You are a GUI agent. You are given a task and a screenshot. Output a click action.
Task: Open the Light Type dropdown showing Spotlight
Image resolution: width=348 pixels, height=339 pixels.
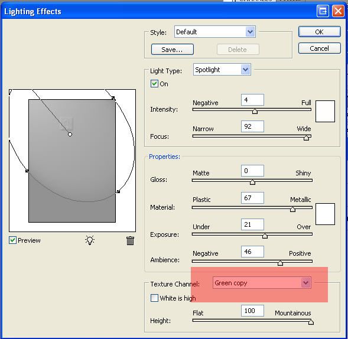pyautogui.click(x=222, y=70)
